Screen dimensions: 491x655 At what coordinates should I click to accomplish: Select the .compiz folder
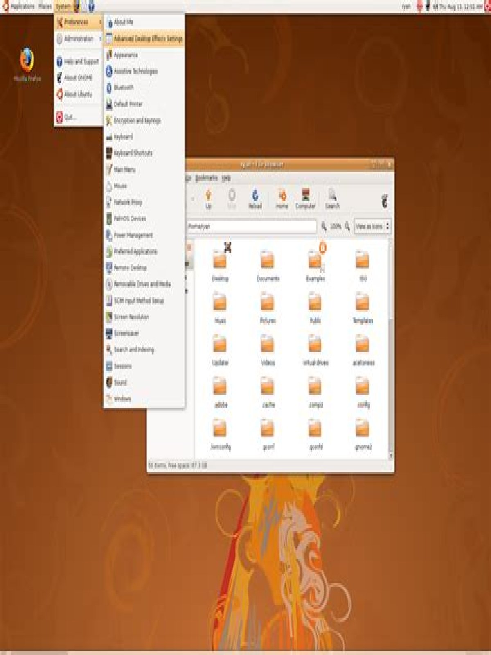click(315, 392)
